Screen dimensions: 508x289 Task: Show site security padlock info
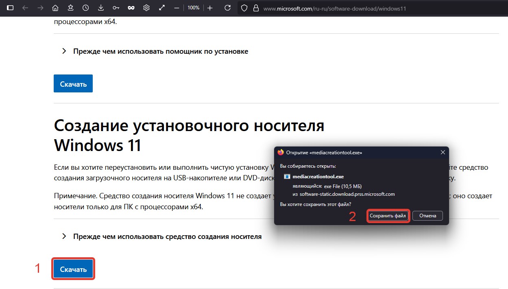click(256, 8)
